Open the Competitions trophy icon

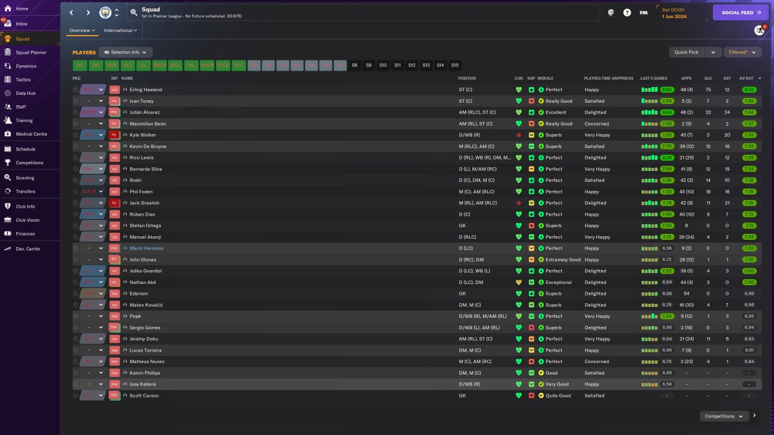7,163
